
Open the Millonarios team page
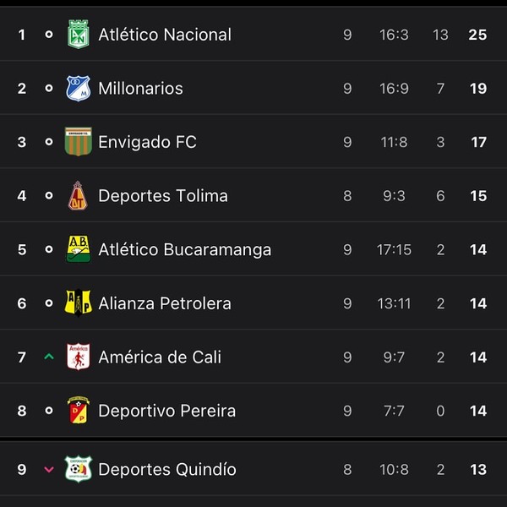[x=140, y=88]
